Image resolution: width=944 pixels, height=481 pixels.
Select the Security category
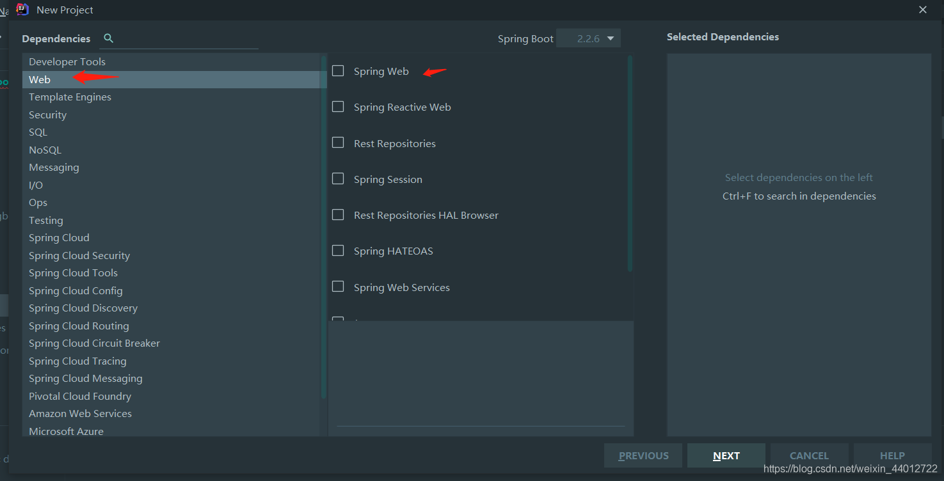(172, 114)
